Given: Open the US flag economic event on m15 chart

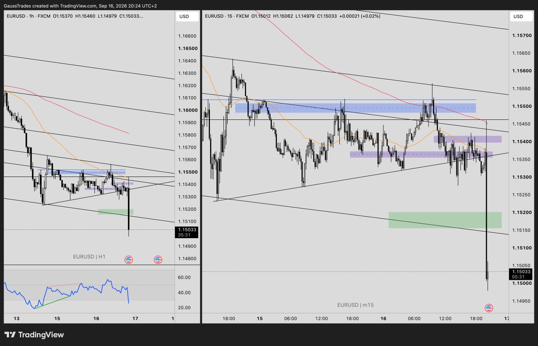Looking at the screenshot, I should (489, 308).
